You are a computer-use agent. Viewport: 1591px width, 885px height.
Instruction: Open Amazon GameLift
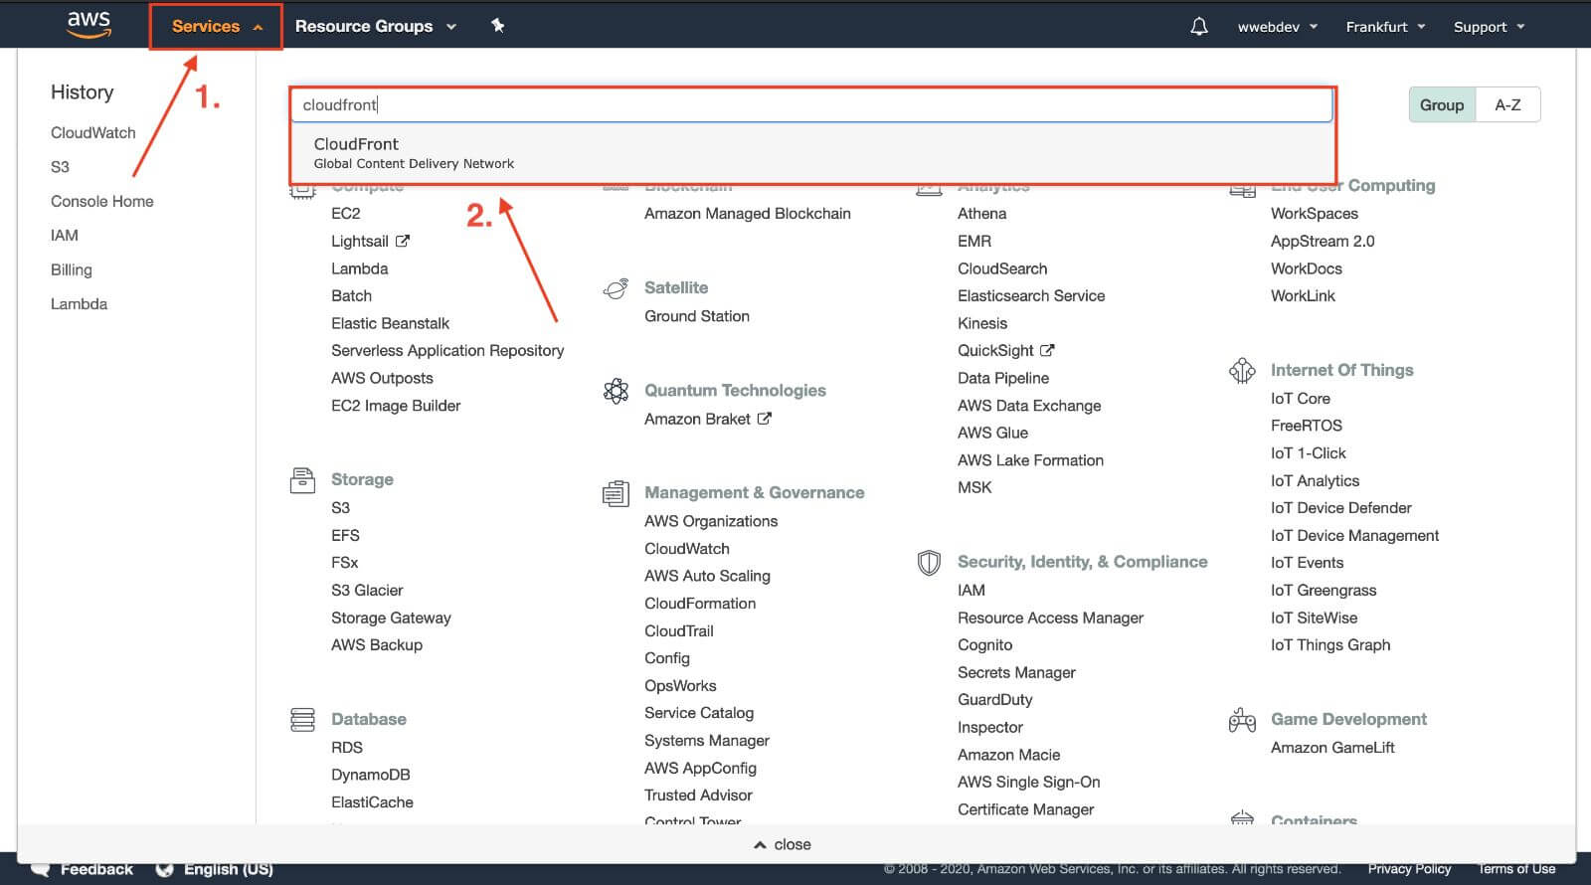(x=1332, y=748)
